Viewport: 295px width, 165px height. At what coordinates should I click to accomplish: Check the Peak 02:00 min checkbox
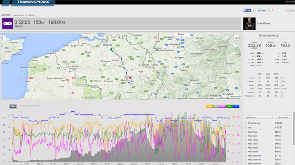pos(246,160)
